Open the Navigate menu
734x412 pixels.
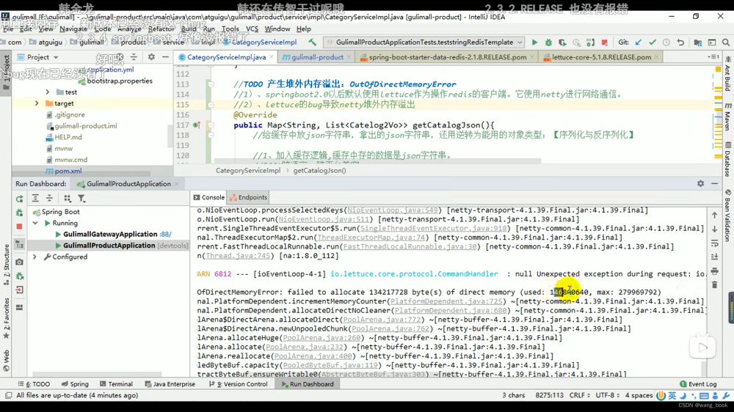(x=73, y=29)
